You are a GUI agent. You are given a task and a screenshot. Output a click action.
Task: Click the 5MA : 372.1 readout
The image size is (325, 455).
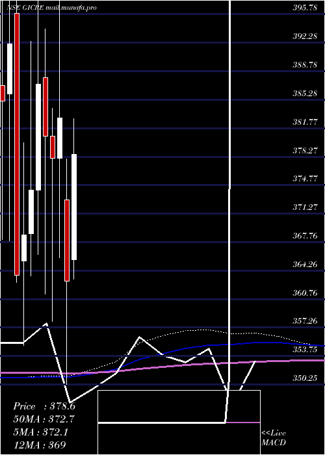pos(40,432)
